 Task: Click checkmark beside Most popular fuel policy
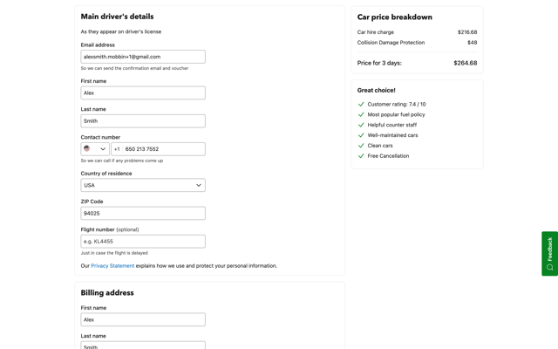pos(361,114)
